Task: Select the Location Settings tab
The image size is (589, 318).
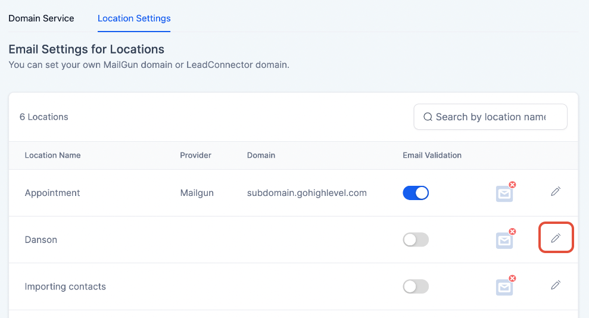Action: pos(134,18)
